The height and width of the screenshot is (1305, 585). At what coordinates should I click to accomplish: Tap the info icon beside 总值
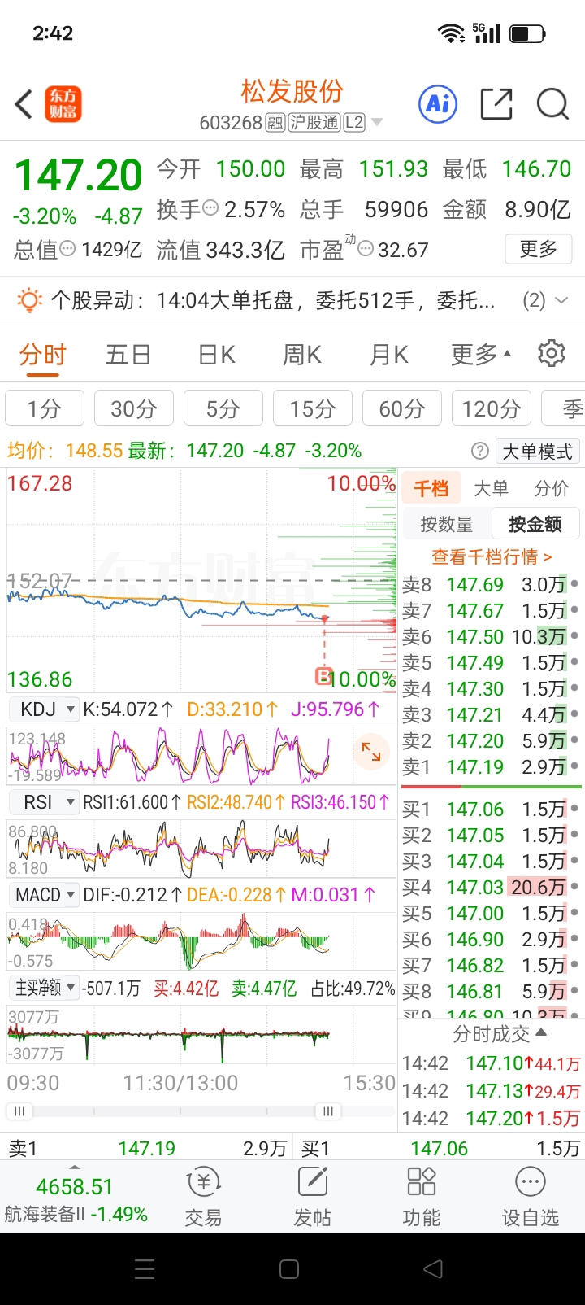pos(67,248)
